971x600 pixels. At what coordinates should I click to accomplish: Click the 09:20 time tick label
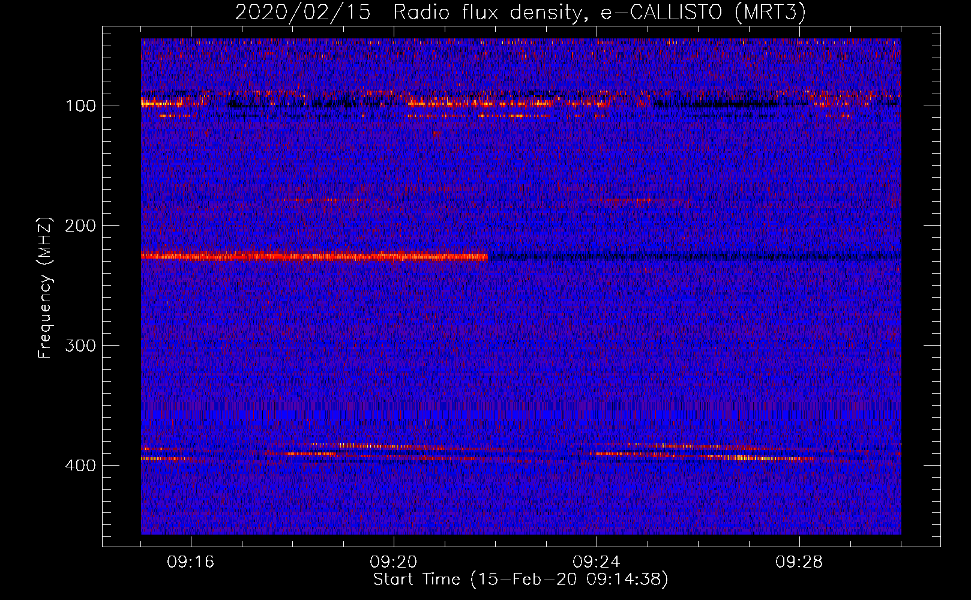[394, 562]
